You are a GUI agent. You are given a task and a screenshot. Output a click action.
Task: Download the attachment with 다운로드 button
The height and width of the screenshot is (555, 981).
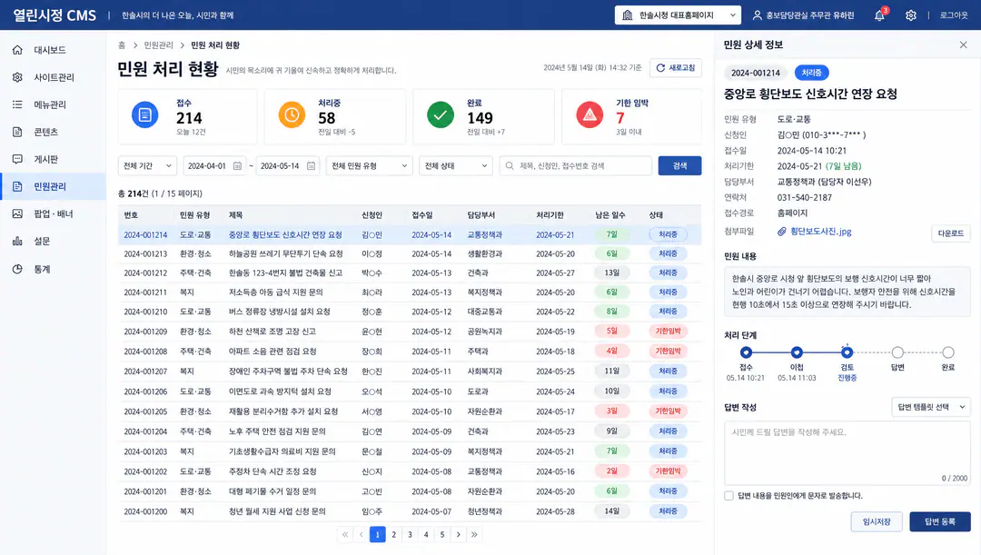pos(950,233)
